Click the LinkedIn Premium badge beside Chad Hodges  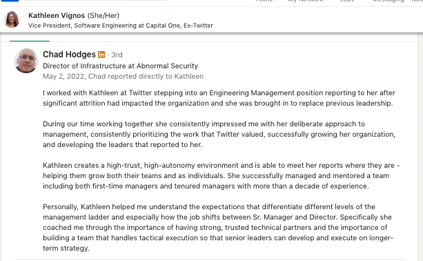pos(101,55)
